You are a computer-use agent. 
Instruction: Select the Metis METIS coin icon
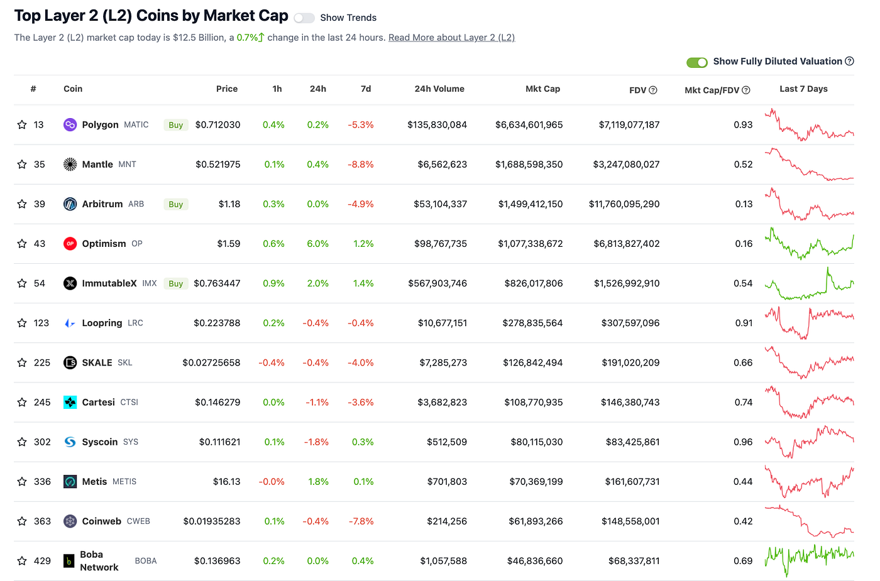(x=69, y=481)
